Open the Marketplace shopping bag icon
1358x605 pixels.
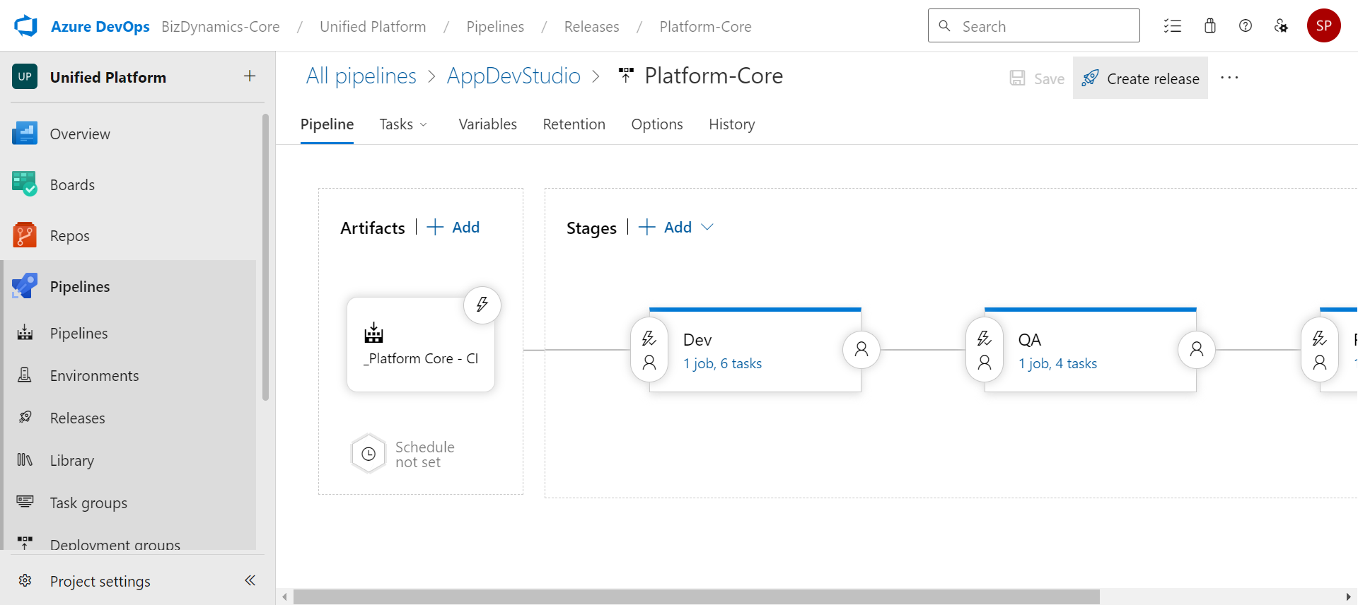(x=1210, y=26)
